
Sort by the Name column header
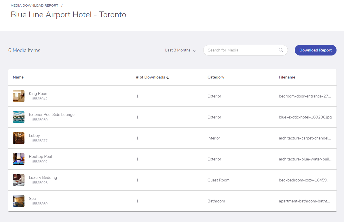(18, 77)
